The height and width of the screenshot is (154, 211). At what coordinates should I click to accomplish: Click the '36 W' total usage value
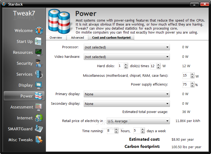186,112
